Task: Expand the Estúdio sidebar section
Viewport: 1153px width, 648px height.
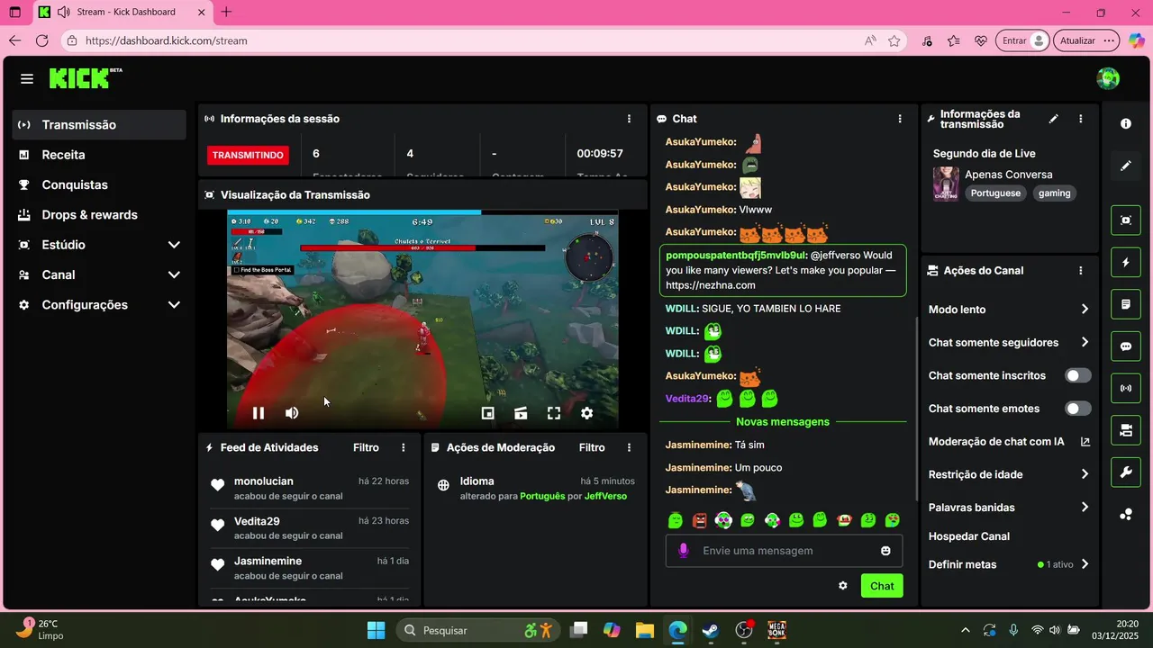Action: point(174,245)
